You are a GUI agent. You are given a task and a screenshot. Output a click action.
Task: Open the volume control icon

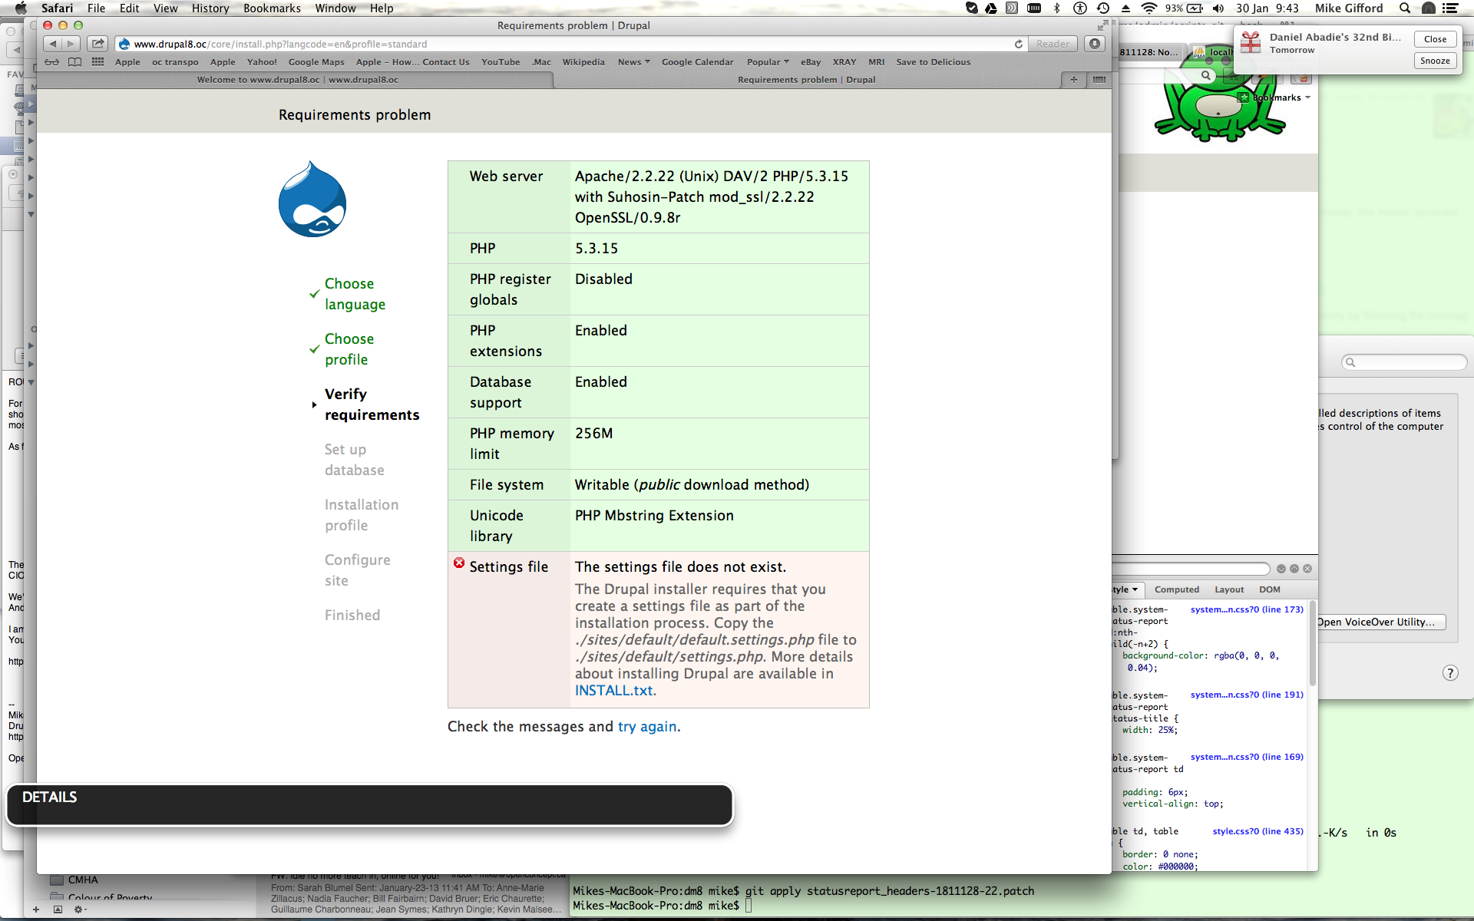(1218, 8)
